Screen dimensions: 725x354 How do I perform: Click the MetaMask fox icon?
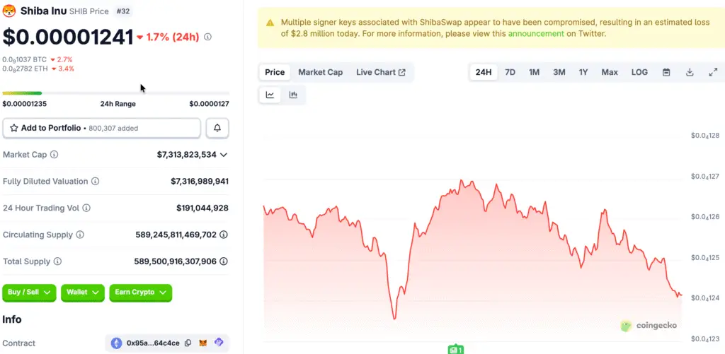(x=203, y=343)
